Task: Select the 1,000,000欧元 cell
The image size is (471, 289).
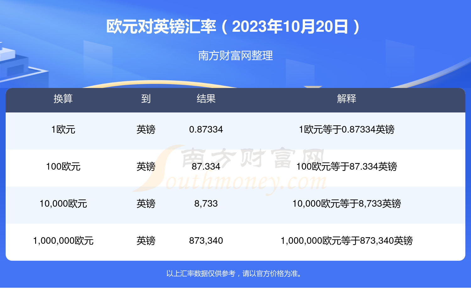Action: pos(63,241)
